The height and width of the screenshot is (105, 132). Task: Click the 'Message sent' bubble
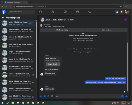(50, 73)
